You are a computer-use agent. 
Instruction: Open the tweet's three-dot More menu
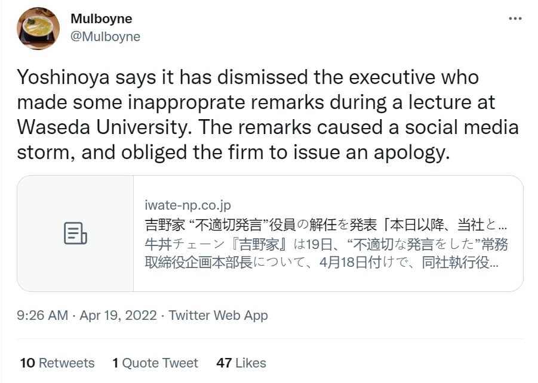coord(515,18)
